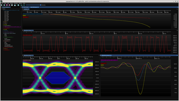Select Clock under the PRBS31 node
Viewport: 179px width, 101px height.
(6, 36)
